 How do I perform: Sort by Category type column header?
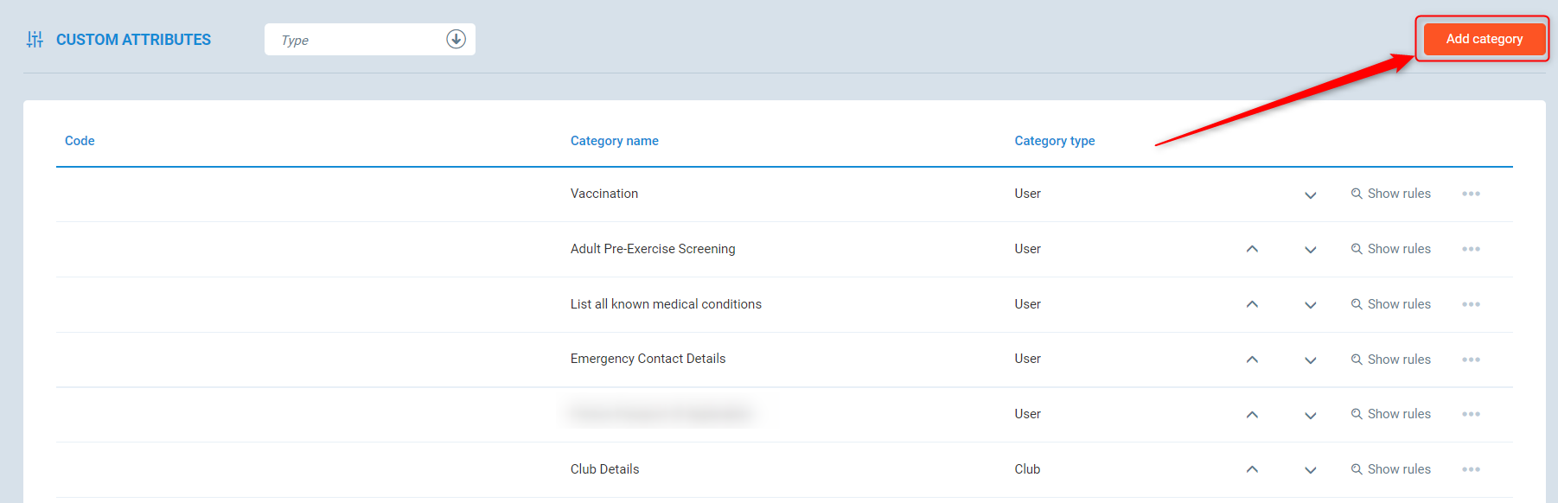click(x=1054, y=141)
